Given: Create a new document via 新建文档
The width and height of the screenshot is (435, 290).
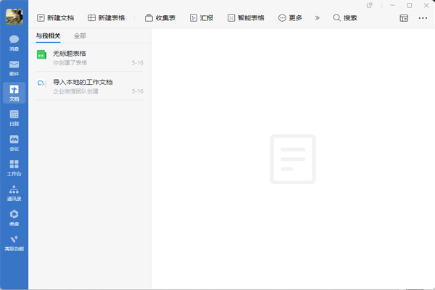Looking at the screenshot, I should [x=56, y=18].
